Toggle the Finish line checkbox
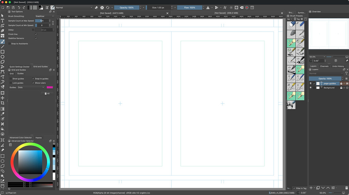Viewport: 349px width, 195px height. point(36,34)
